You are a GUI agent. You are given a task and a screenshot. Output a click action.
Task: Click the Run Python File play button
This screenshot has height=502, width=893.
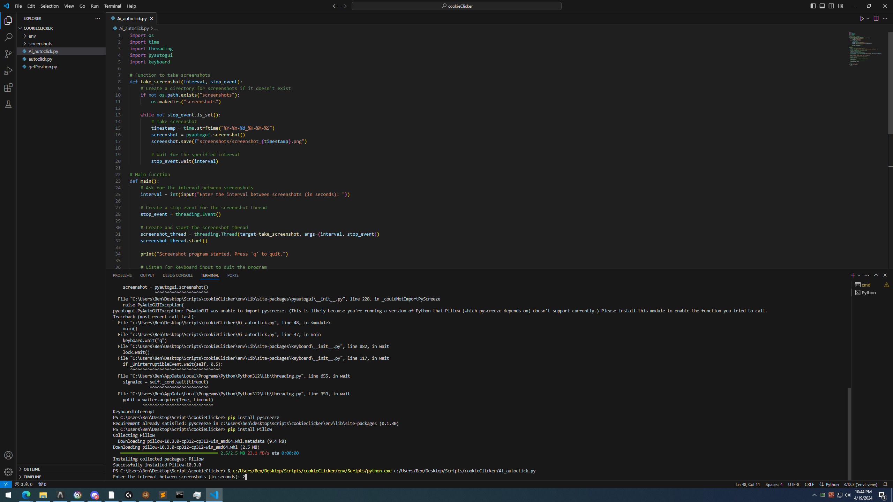point(862,18)
